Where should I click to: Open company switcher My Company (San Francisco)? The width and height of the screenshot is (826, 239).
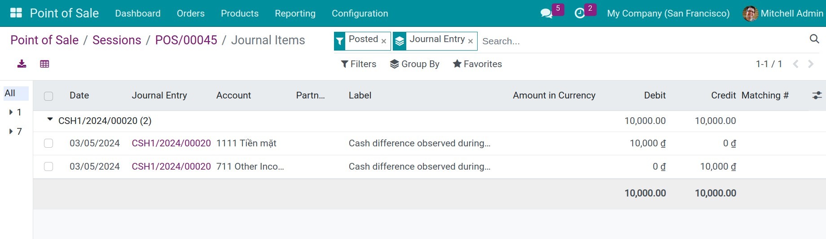pos(668,13)
